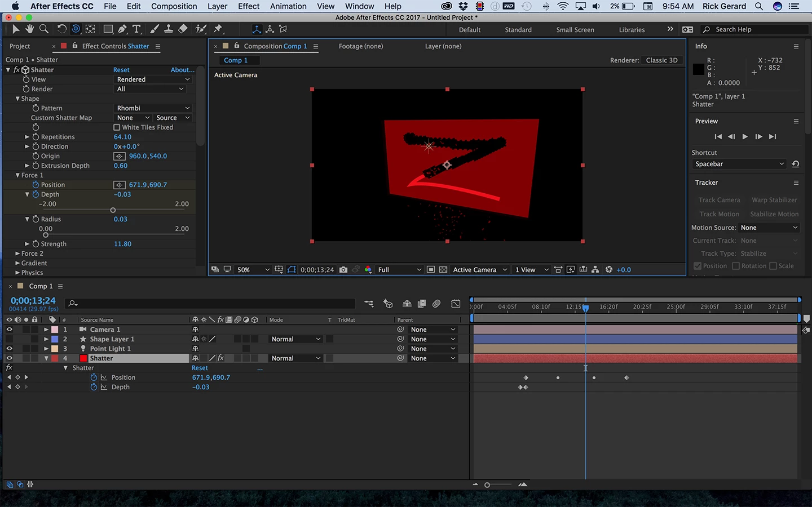Show the Shape Layer 1 layer
Image resolution: width=812 pixels, height=507 pixels.
pyautogui.click(x=9, y=339)
